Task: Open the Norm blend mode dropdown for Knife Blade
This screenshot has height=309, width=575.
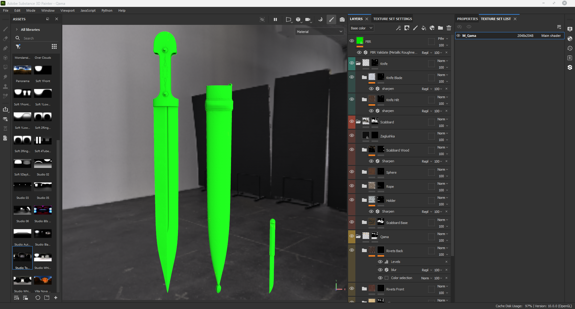Action: (443, 75)
